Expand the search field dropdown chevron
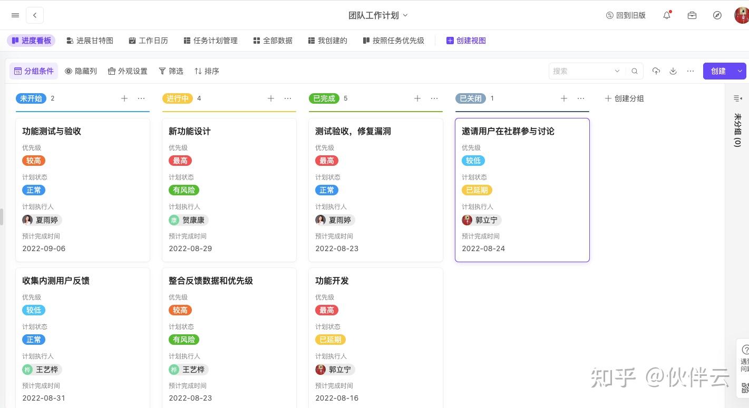The image size is (749, 408). (617, 71)
